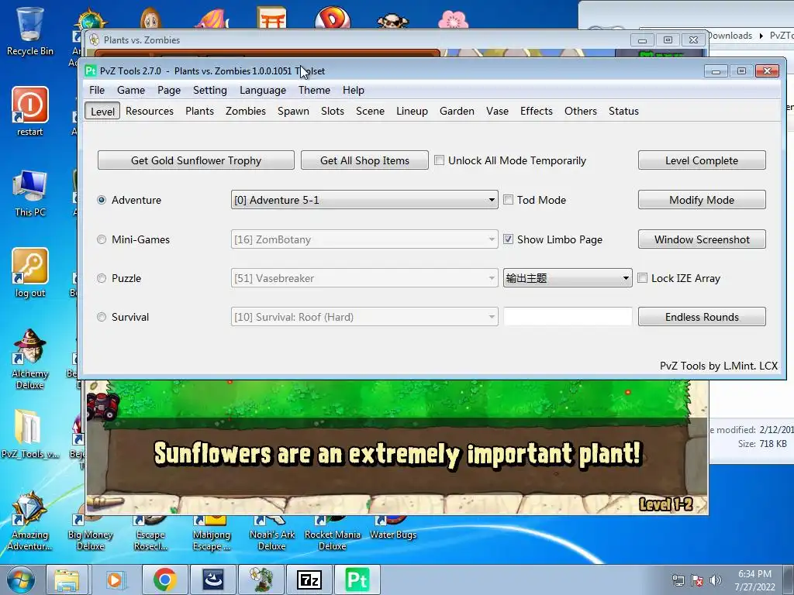Open Mahjong Escape desktop shortcut
The width and height of the screenshot is (794, 595).
point(211,532)
